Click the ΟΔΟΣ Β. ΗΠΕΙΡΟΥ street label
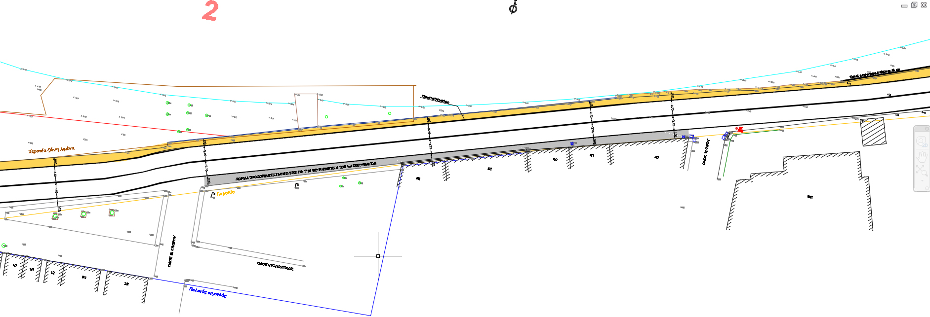The image size is (930, 317). coord(172,251)
